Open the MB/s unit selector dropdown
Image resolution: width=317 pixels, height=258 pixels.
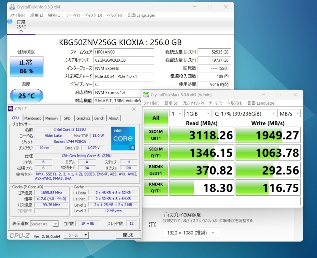pos(289,113)
